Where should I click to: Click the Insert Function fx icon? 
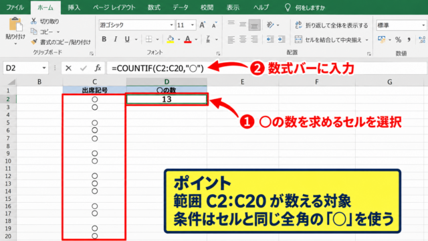pos(98,68)
